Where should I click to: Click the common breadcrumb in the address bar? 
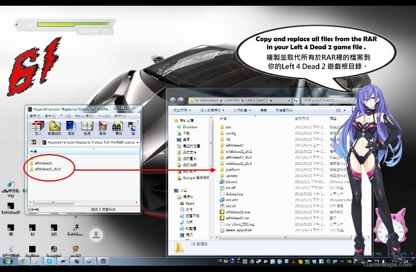coord(232,100)
